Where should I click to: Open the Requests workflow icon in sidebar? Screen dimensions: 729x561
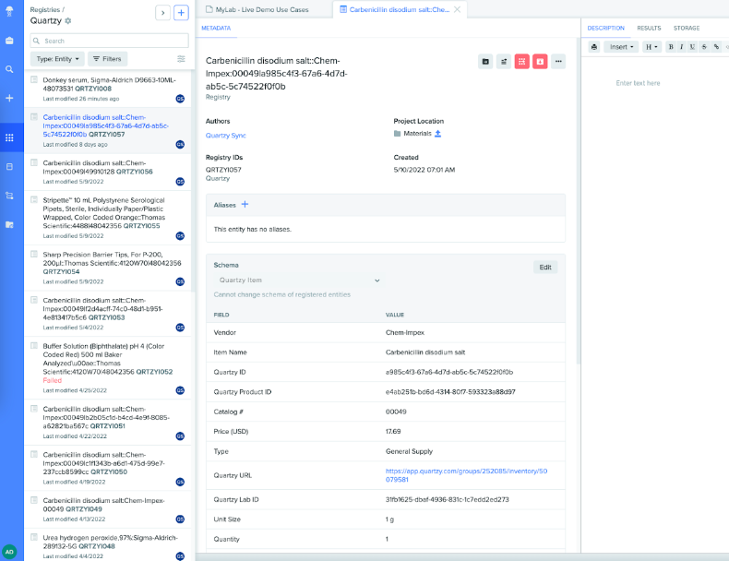[x=9, y=196]
